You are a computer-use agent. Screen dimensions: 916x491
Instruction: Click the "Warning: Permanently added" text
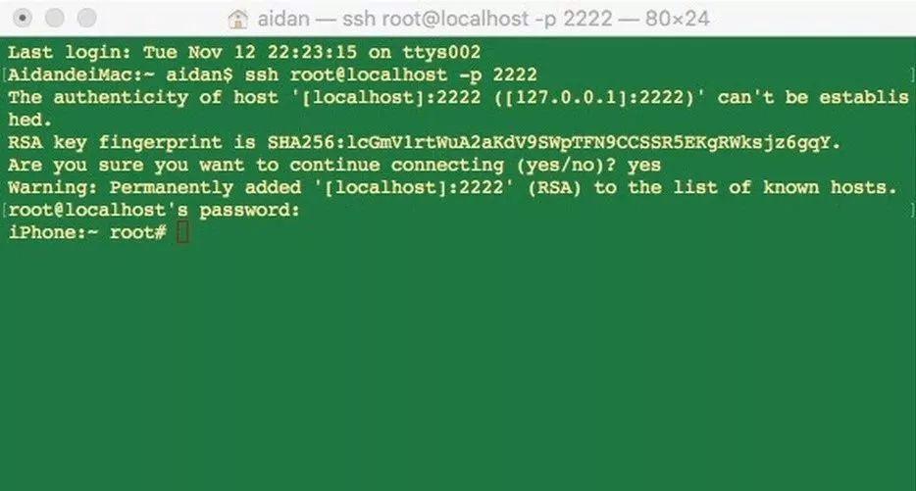coord(145,187)
